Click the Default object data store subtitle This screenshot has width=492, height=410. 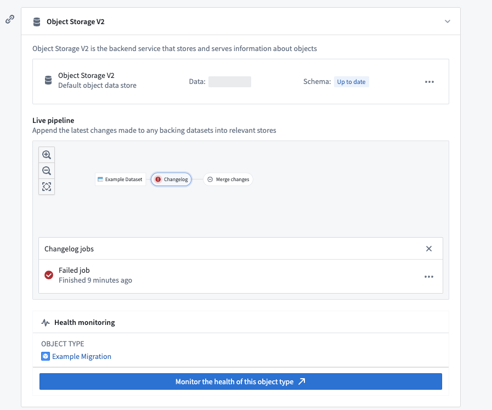[97, 86]
